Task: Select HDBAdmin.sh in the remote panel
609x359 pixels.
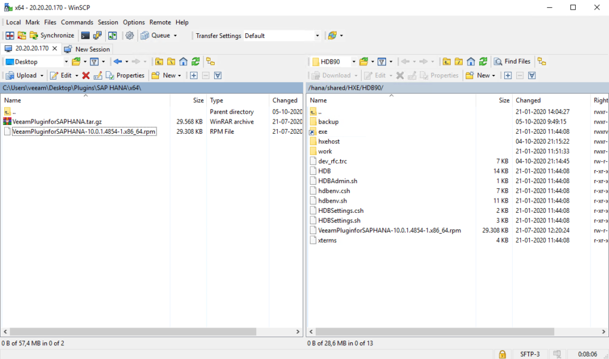Action: coord(338,181)
